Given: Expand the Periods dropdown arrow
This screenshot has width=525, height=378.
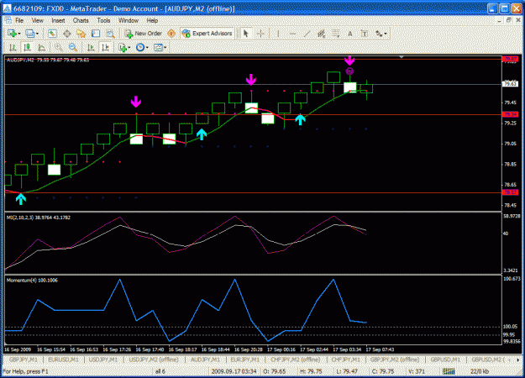Looking at the screenshot, I should 147,48.
